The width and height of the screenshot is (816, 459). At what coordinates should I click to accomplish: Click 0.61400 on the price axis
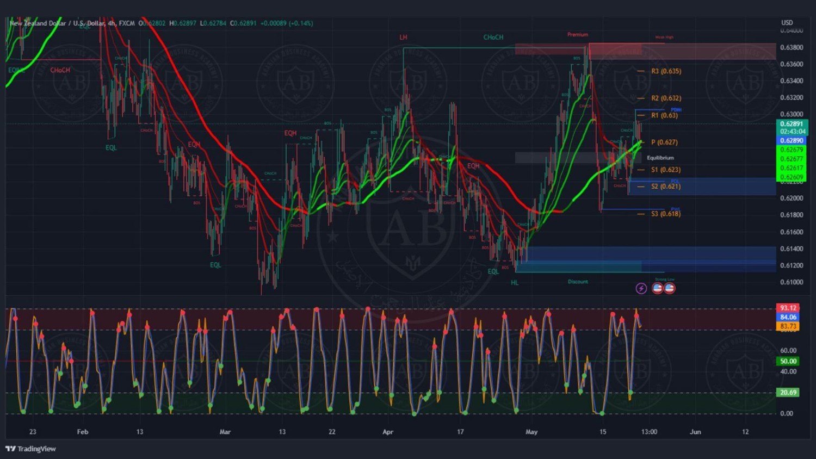click(x=792, y=249)
